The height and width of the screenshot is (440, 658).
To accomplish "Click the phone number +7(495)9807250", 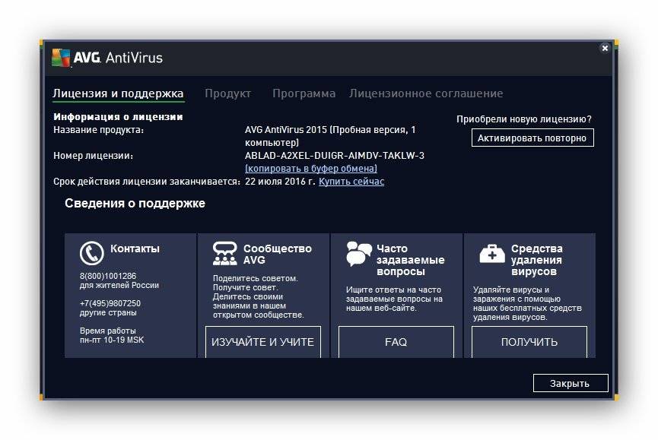I will 110,303.
